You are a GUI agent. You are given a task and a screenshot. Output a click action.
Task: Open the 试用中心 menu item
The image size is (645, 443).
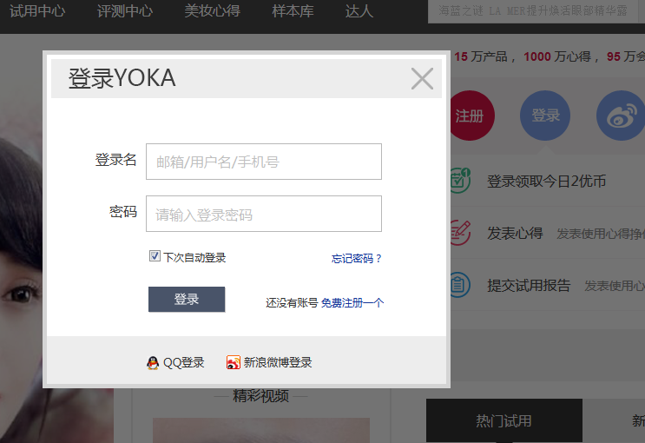[x=36, y=11]
